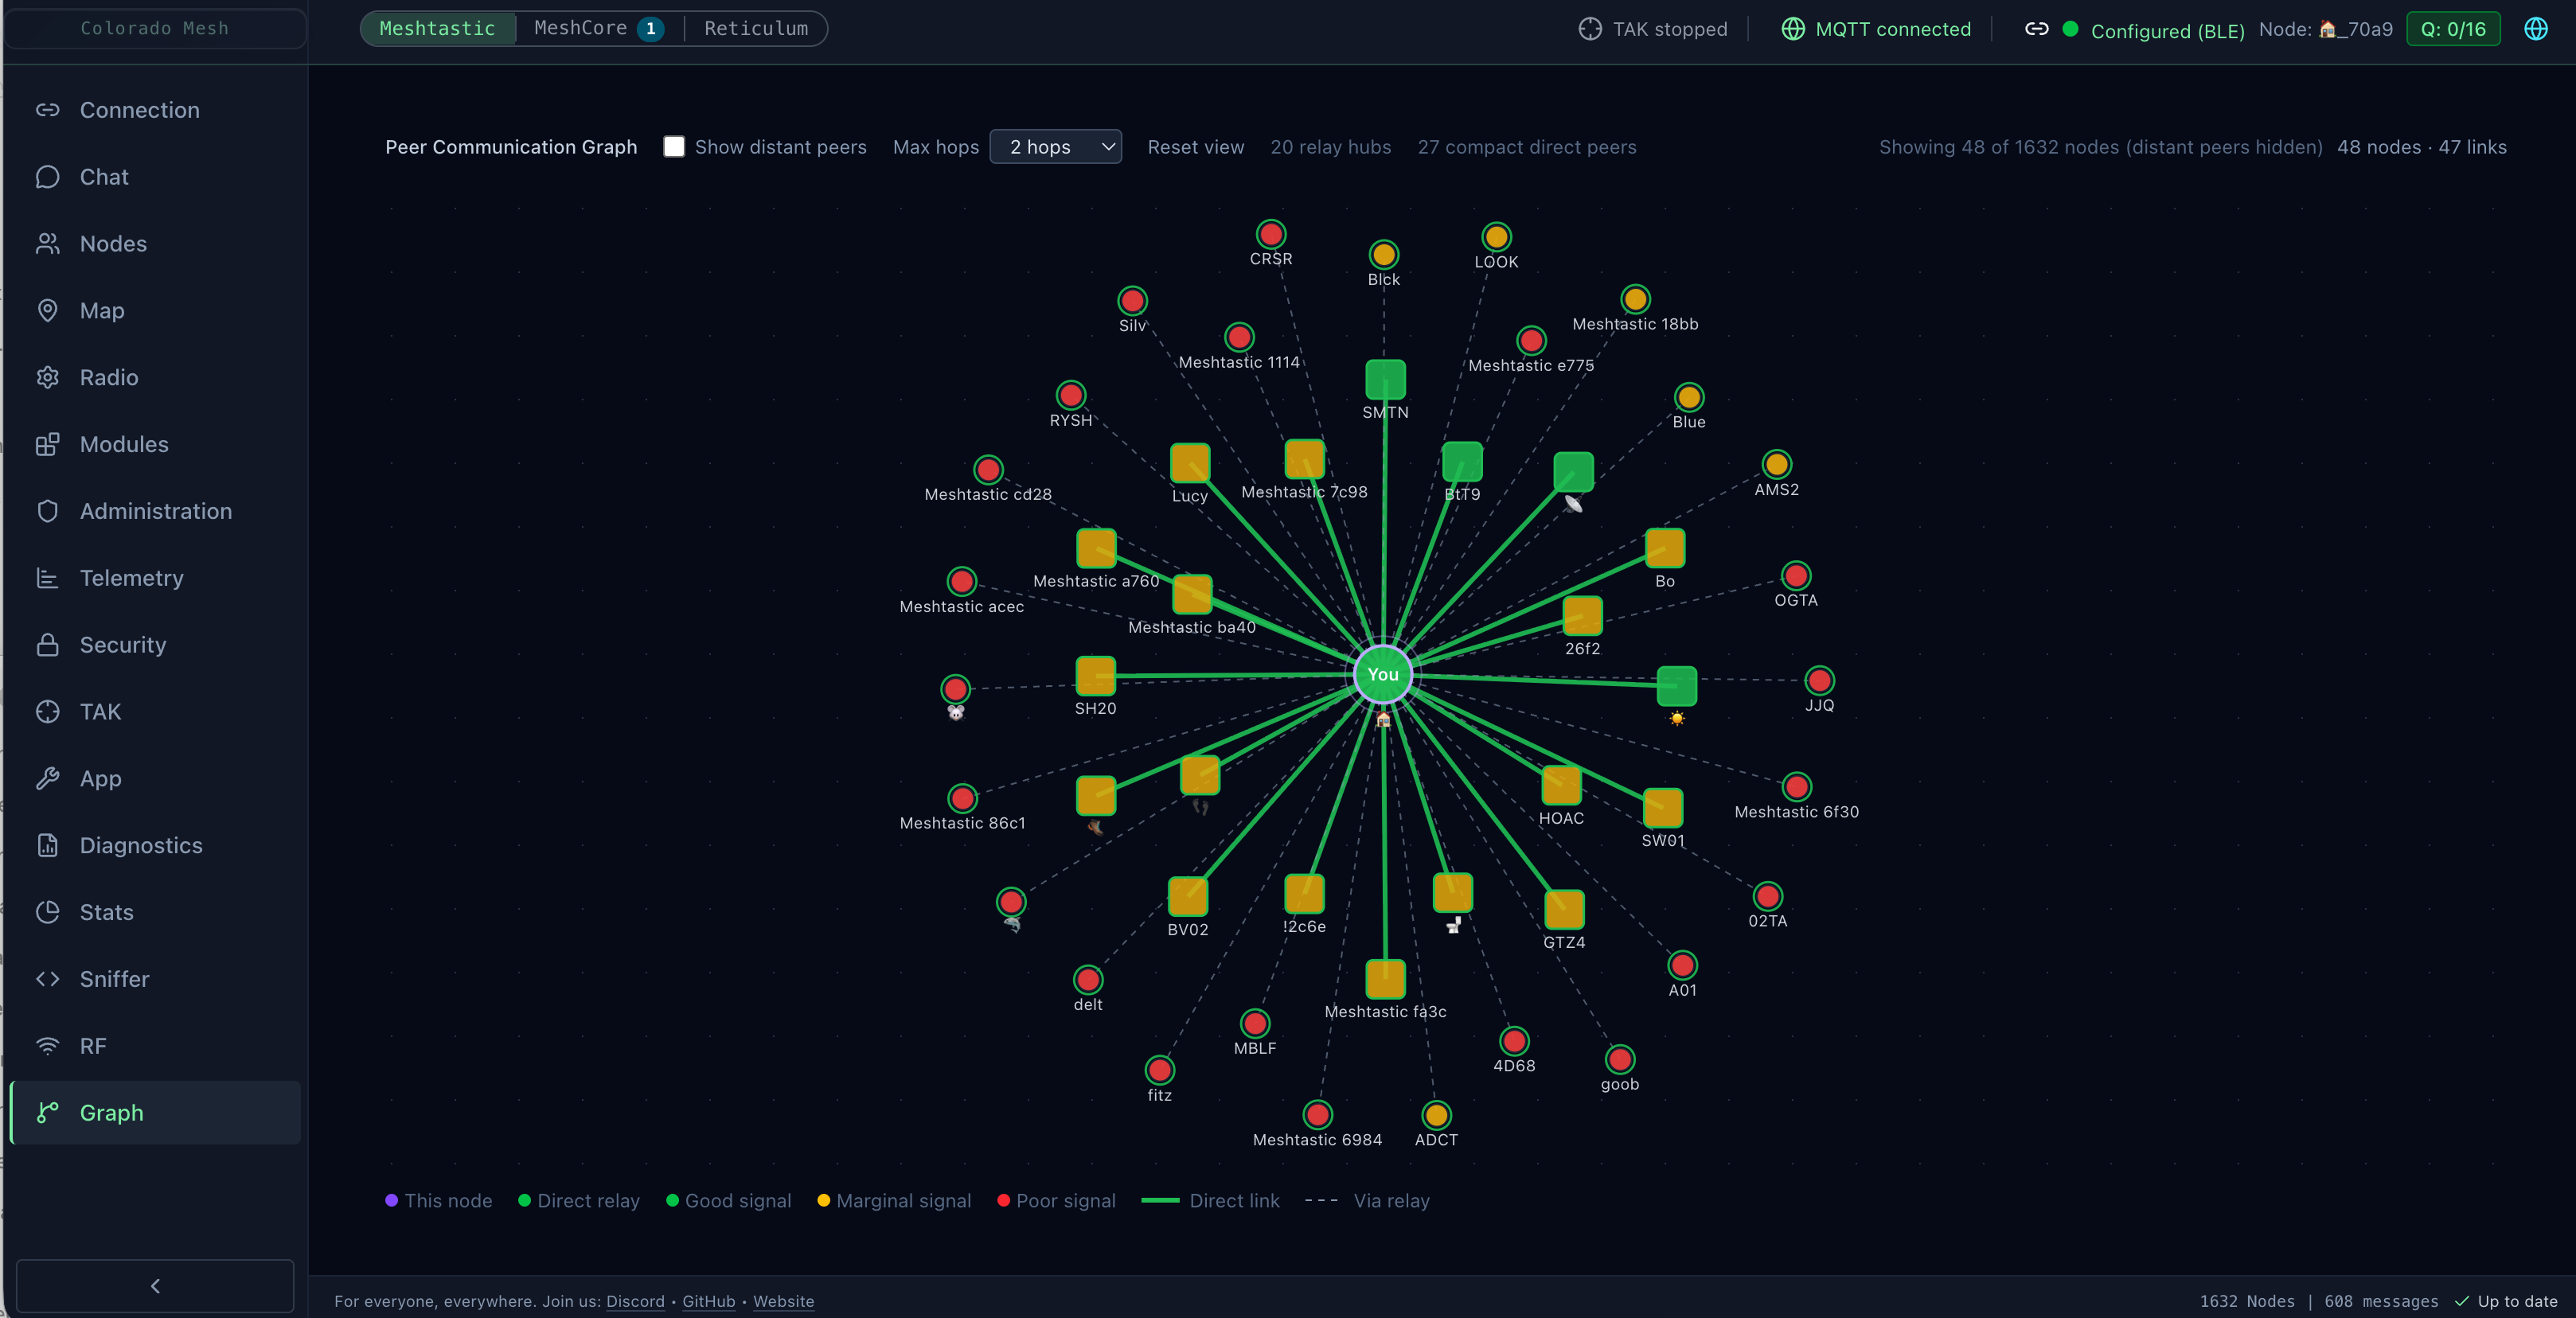Open the RF page
2576x1318 pixels.
click(155, 1046)
